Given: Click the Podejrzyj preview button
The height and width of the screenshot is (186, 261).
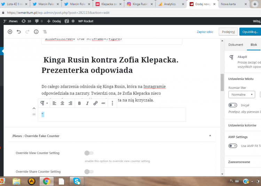Looking at the screenshot, I should click(228, 32).
